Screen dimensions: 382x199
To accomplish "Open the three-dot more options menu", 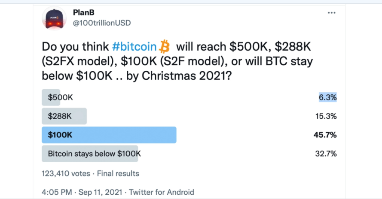I will pos(332,13).
